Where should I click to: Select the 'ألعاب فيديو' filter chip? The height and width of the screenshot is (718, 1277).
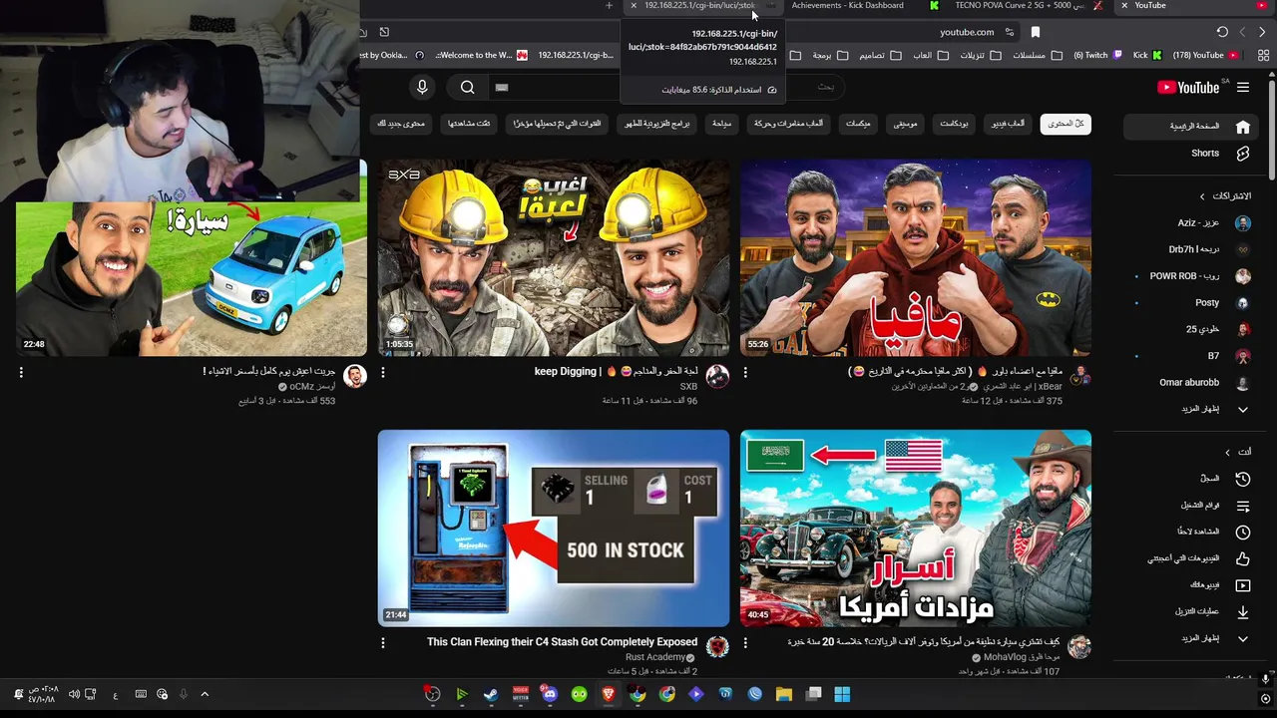(1008, 124)
